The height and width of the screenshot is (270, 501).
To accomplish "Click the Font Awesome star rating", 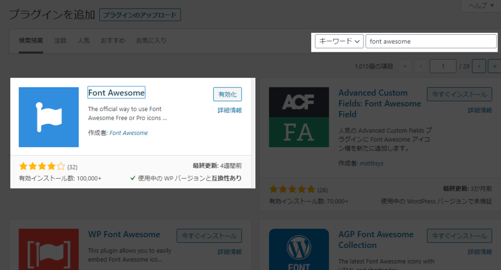I will (42, 167).
